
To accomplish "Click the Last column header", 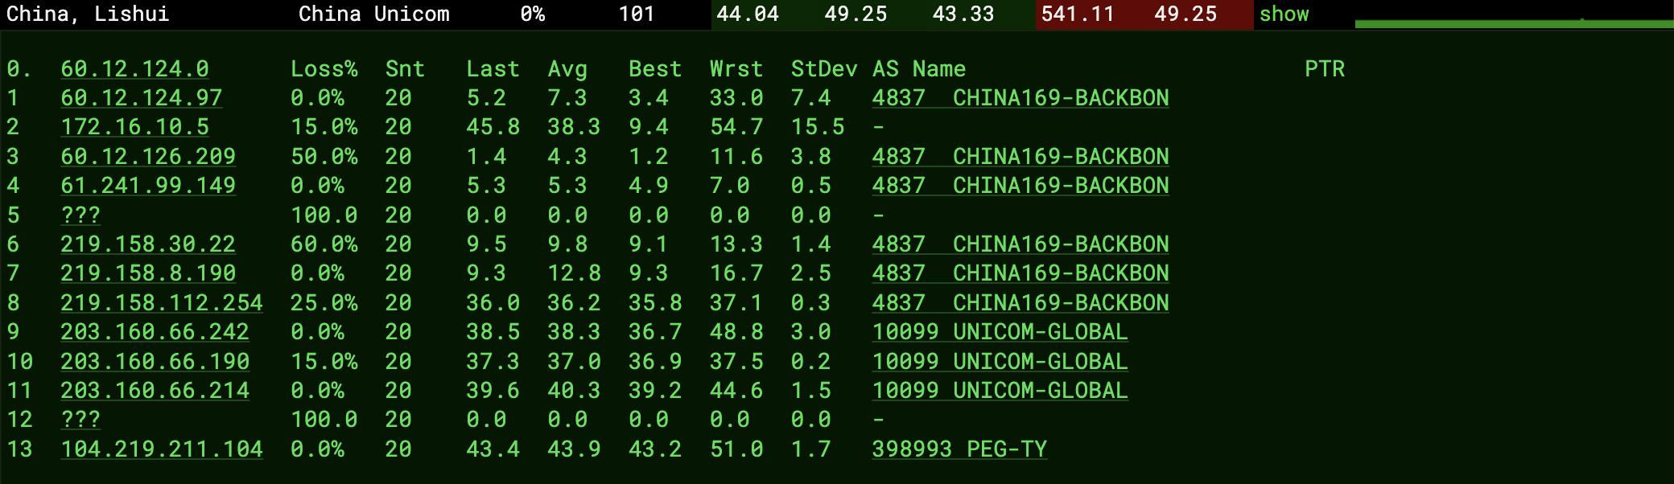I will point(493,69).
